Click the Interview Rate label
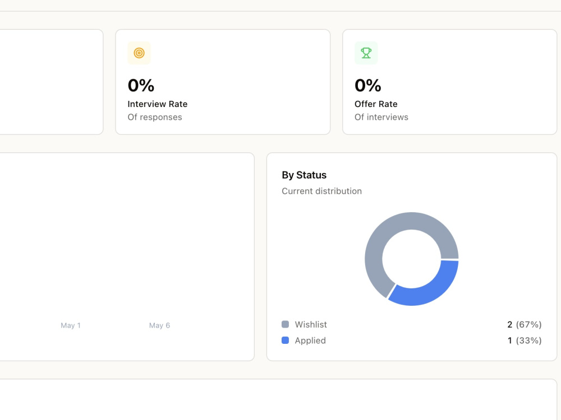This screenshot has height=420, width=561. (158, 104)
